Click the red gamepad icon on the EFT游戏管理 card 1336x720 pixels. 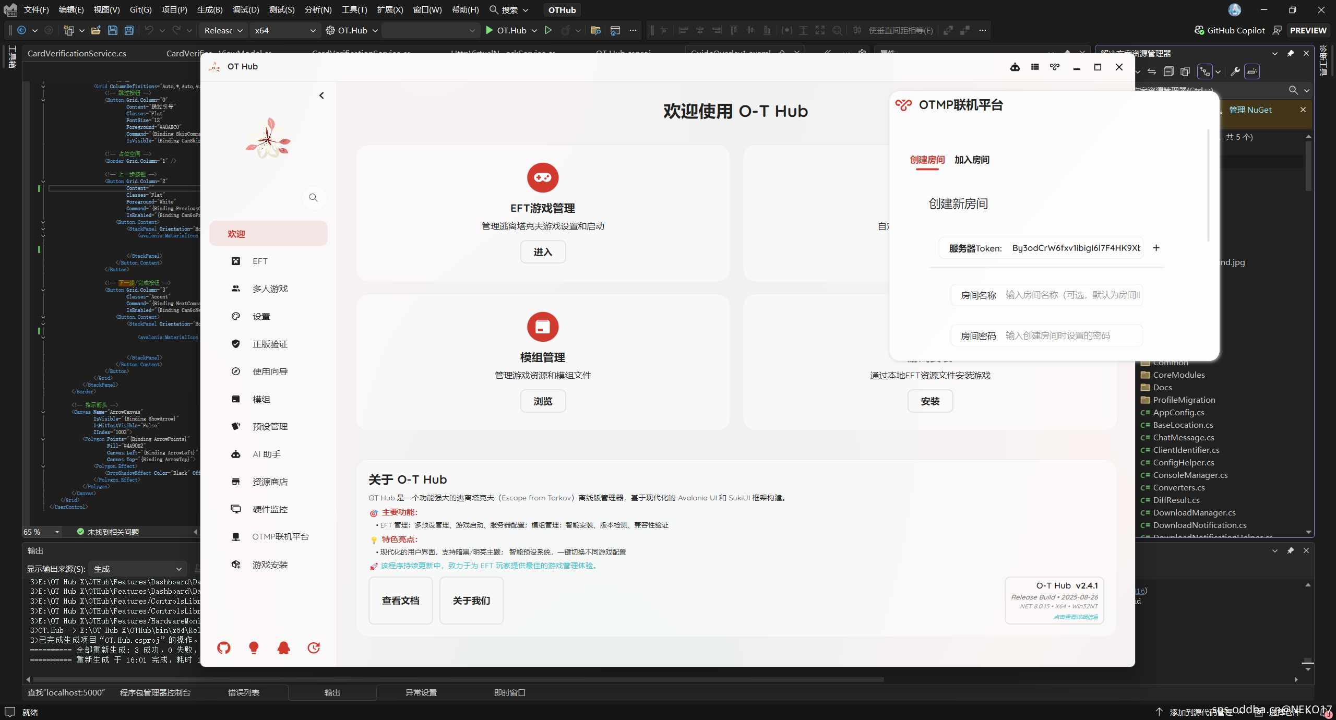point(543,178)
